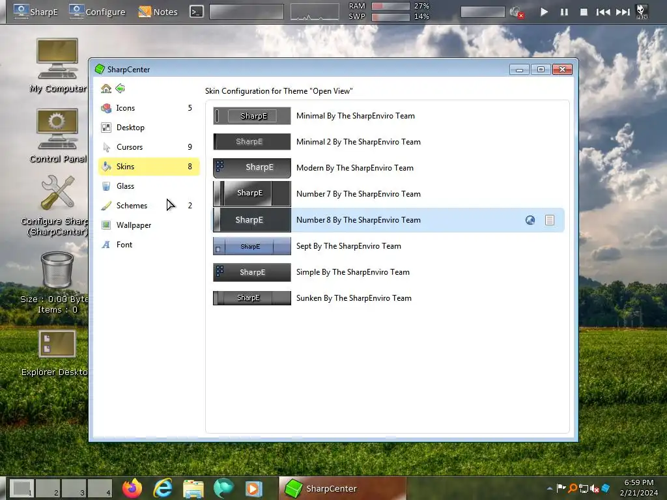The image size is (667, 500).
Task: Open the My Computer desktop icon
Action: 57,66
